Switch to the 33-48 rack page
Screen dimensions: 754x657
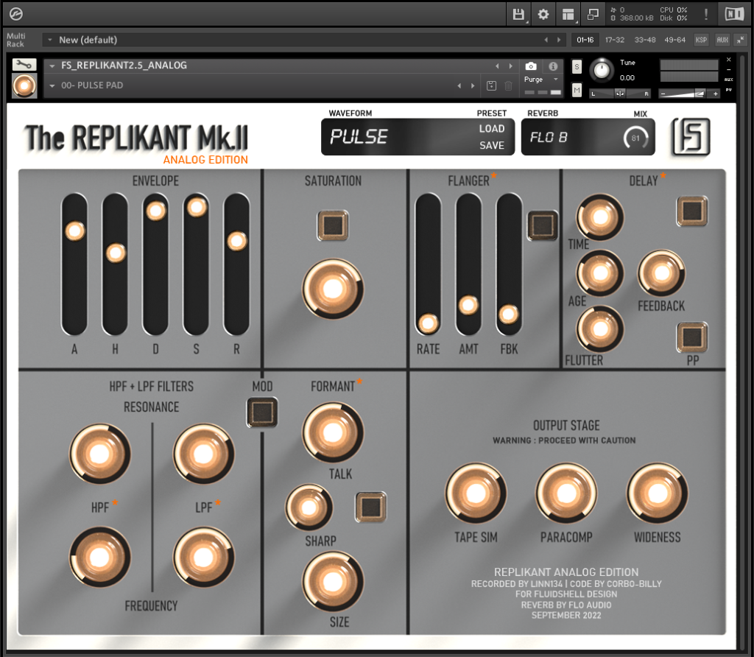pos(645,40)
